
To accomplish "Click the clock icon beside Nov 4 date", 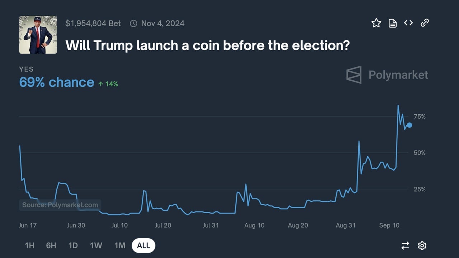I will tap(133, 23).
